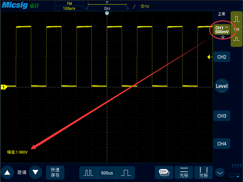Toggle CH2 channel on

[x=222, y=57]
